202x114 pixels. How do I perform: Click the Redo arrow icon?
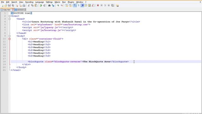pyautogui.click(x=45, y=5)
